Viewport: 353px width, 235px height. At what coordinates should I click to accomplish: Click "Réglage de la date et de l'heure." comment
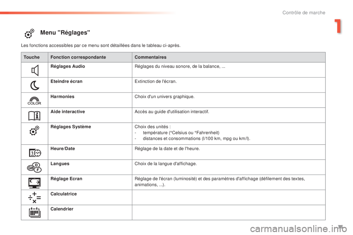pos(167,148)
